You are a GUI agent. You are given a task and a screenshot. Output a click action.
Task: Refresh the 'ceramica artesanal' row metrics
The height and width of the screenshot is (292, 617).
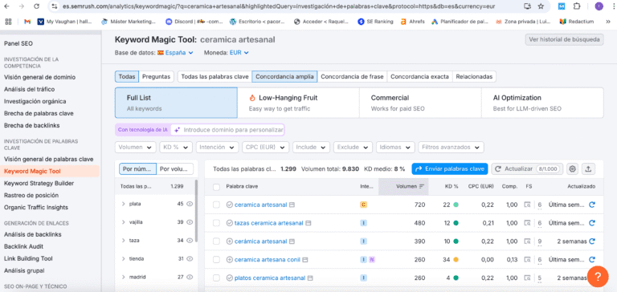591,205
